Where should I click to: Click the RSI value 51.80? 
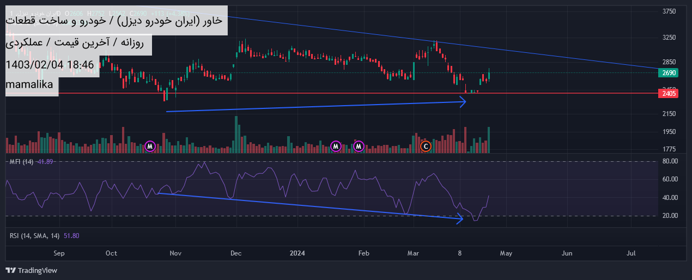point(72,235)
